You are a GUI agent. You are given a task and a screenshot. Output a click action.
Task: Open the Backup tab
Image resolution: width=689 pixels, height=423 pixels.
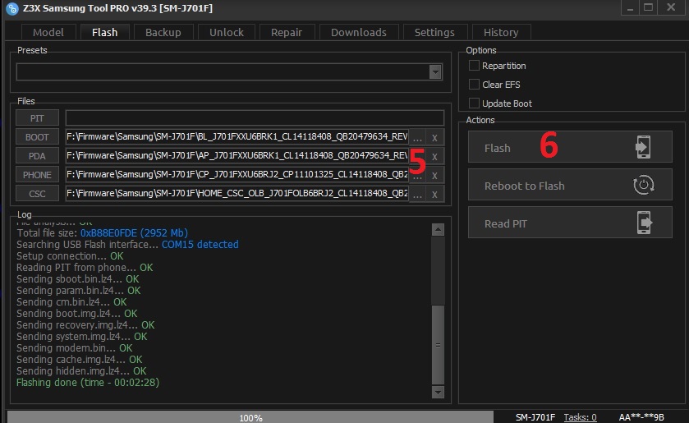163,32
